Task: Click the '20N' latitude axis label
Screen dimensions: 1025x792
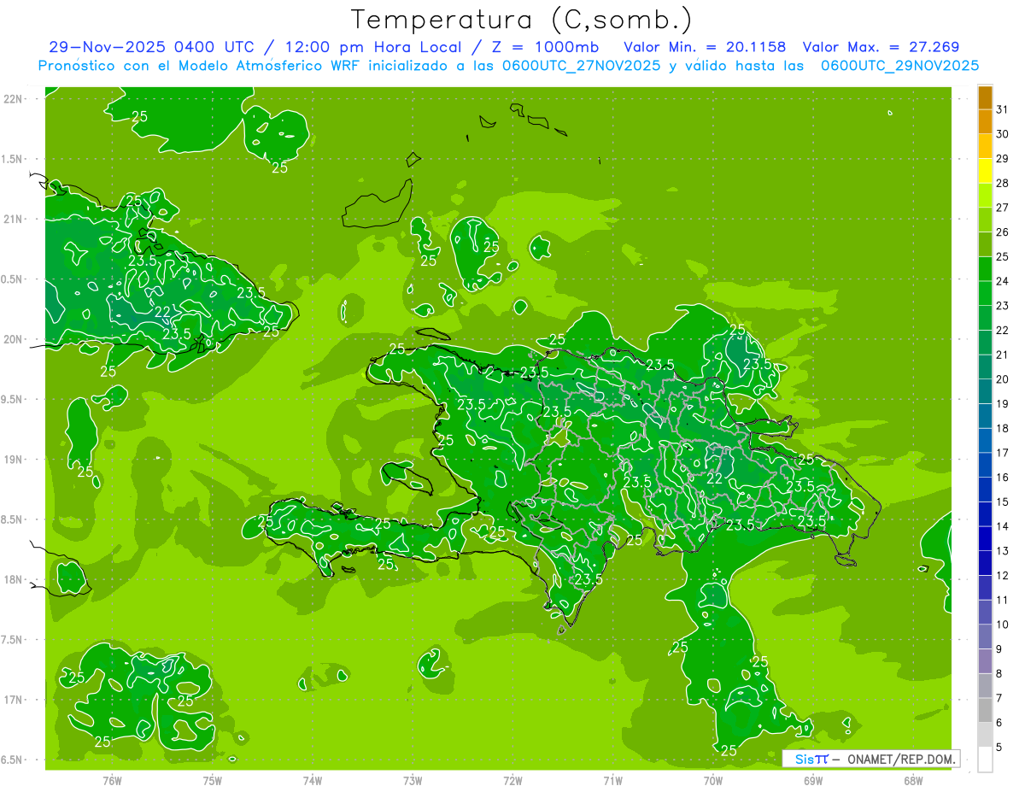Action: pyautogui.click(x=14, y=339)
